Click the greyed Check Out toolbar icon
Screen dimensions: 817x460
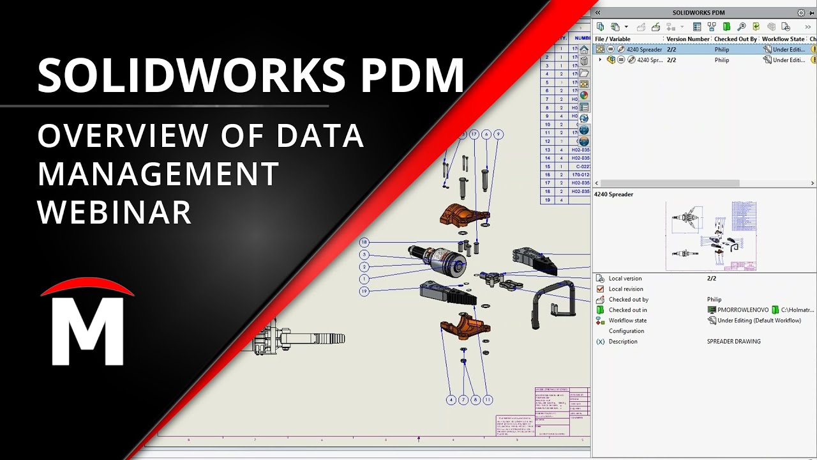641,27
